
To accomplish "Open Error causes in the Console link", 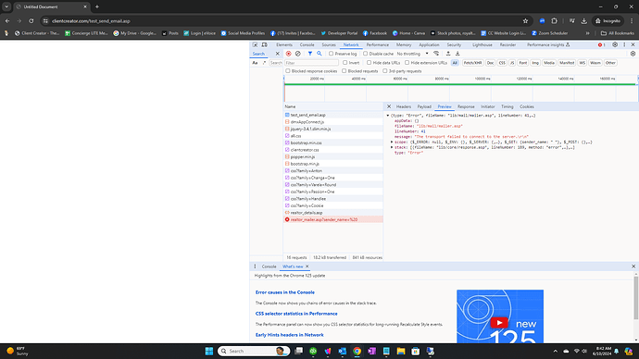I will (x=285, y=292).
